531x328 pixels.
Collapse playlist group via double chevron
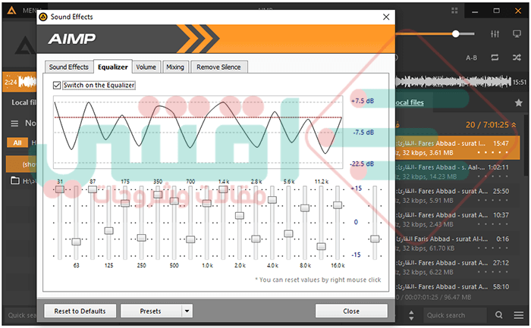514,125
